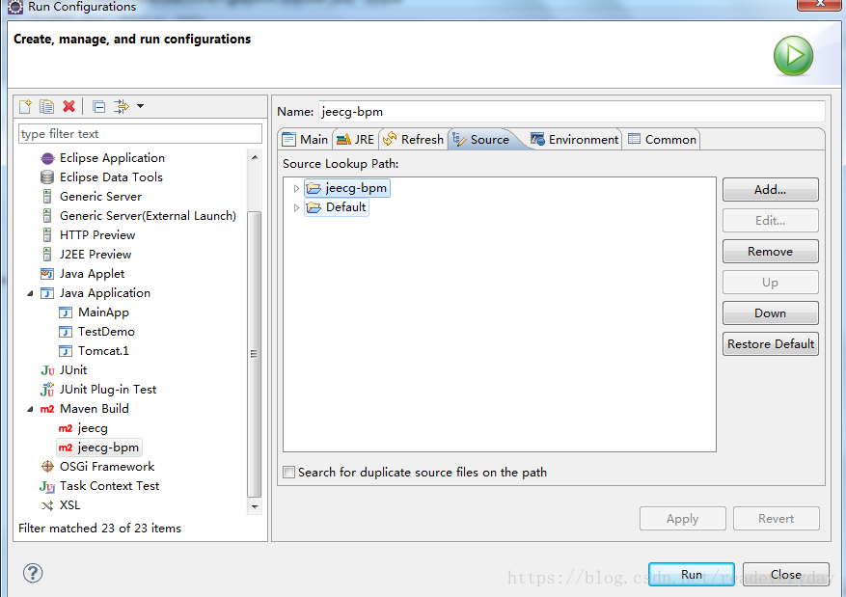Open the Environment tab
This screenshot has height=597, width=846.
pyautogui.click(x=575, y=140)
